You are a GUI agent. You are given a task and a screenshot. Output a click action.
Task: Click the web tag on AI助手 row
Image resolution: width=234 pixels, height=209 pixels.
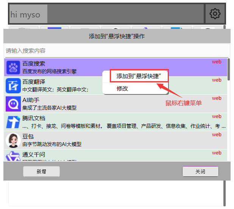(x=217, y=98)
